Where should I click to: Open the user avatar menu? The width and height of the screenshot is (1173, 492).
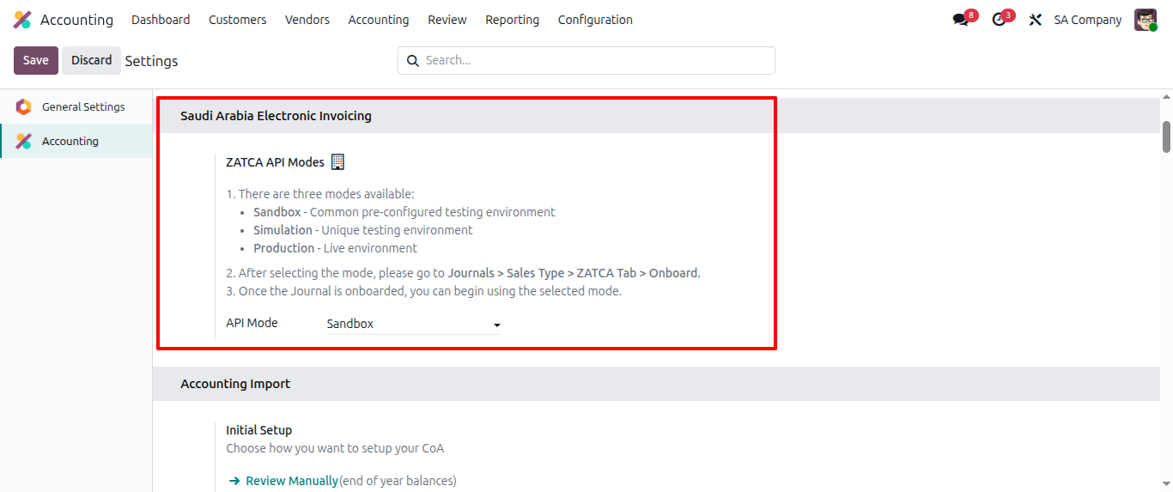pos(1146,20)
